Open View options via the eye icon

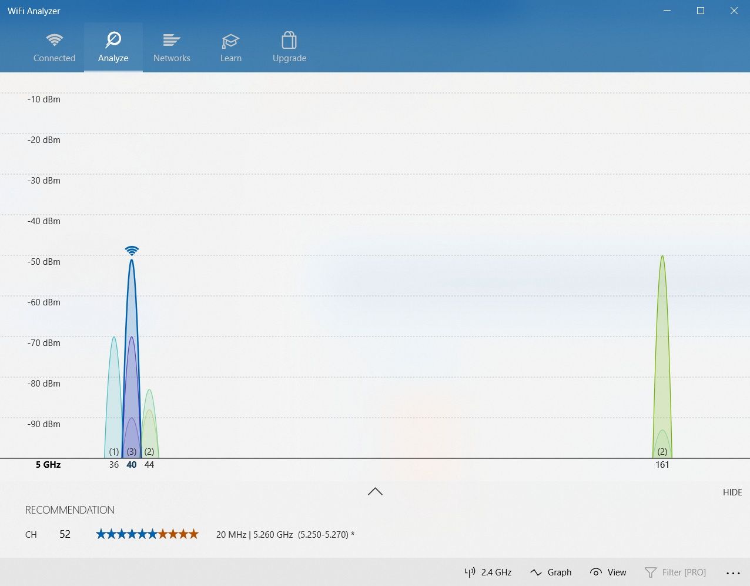click(596, 572)
